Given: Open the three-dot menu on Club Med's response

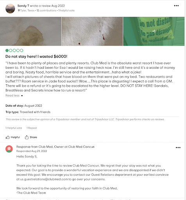Looking at the screenshot, I should tap(178, 148).
